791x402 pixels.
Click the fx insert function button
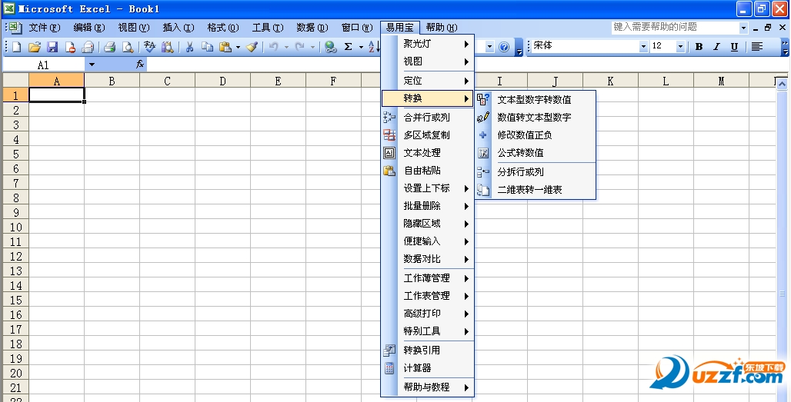(x=140, y=65)
